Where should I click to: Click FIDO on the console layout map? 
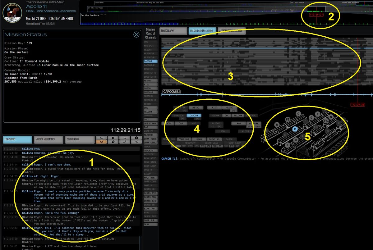tap(215, 107)
